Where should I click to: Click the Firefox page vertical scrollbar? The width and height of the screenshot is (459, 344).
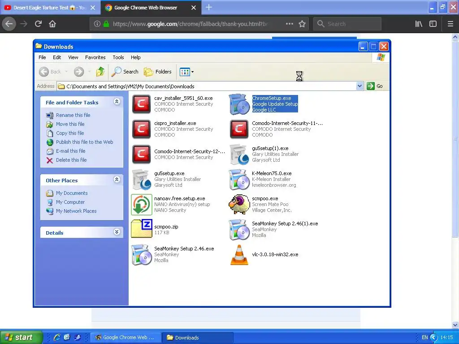455,139
